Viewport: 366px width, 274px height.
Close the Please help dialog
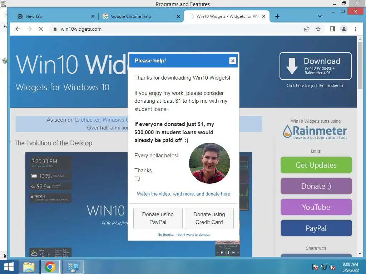pos(232,61)
